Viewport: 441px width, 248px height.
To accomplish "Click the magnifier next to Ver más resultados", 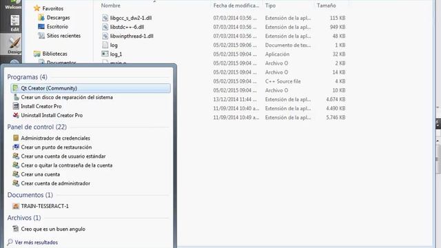I will (x=10, y=242).
